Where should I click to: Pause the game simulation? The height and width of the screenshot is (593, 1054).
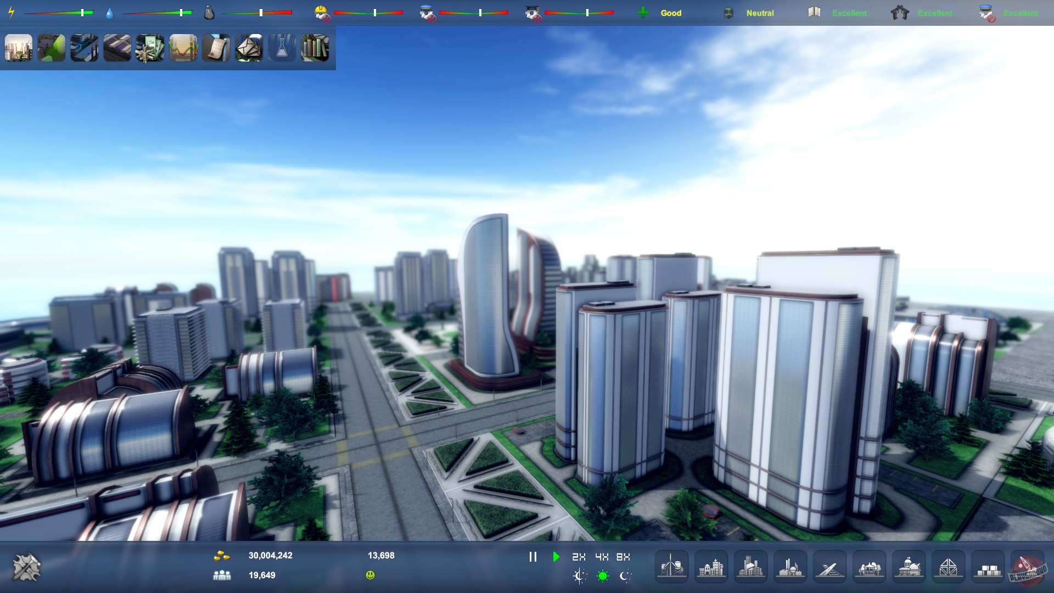532,556
